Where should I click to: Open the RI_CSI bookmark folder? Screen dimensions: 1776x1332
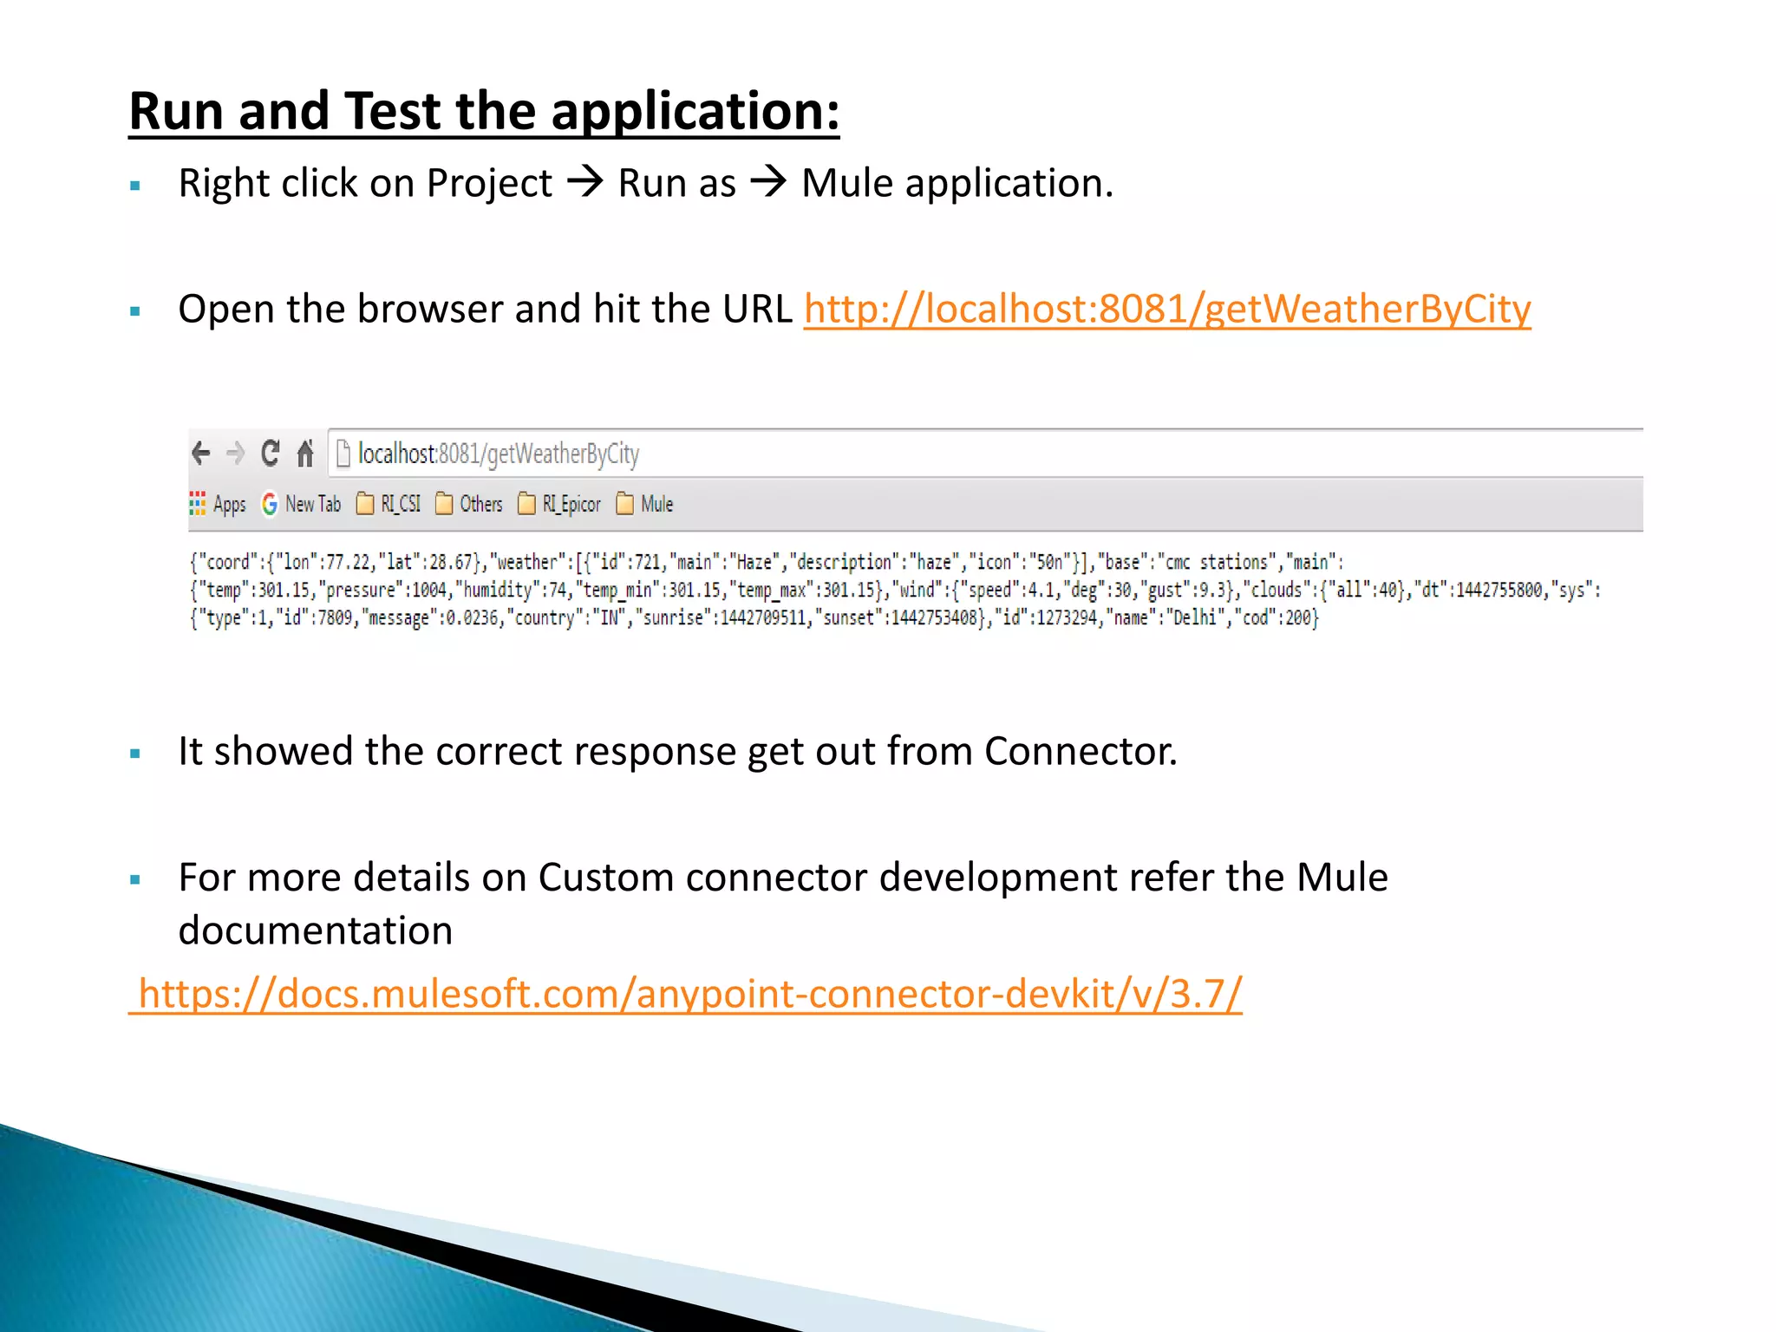click(388, 504)
